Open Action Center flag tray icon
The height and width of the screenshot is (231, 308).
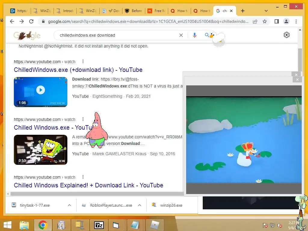pyautogui.click(x=265, y=225)
